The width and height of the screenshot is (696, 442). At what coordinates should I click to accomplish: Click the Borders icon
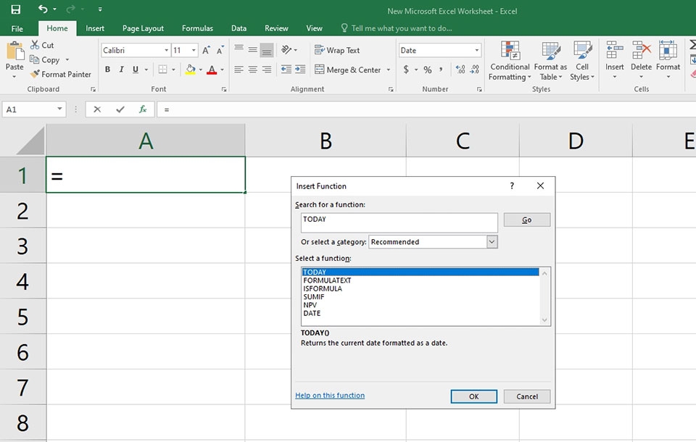click(163, 70)
